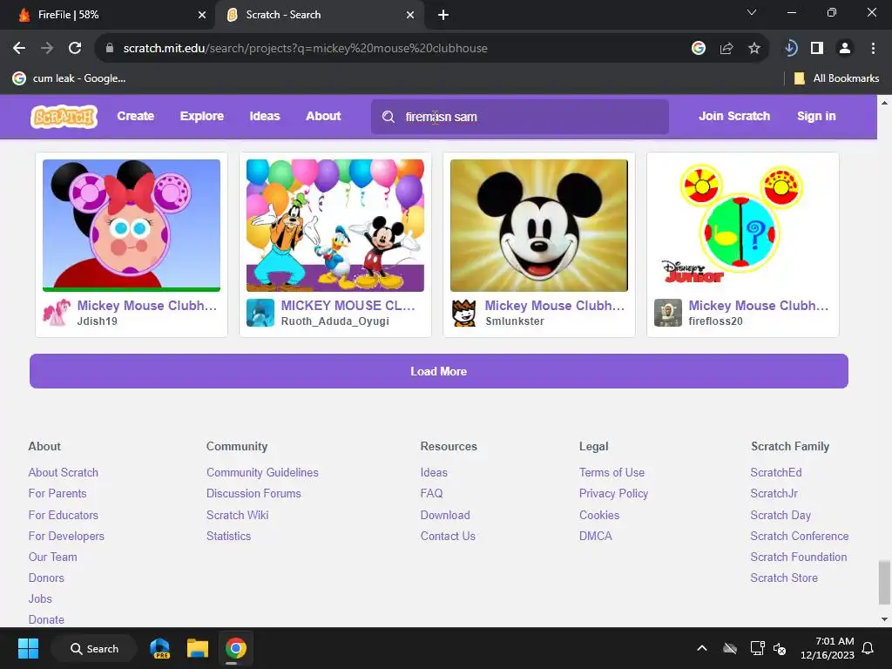Viewport: 892px width, 669px height.
Task: Open firefloss20's Mickey Mouse Clubhouse title link
Action: pyautogui.click(x=759, y=306)
